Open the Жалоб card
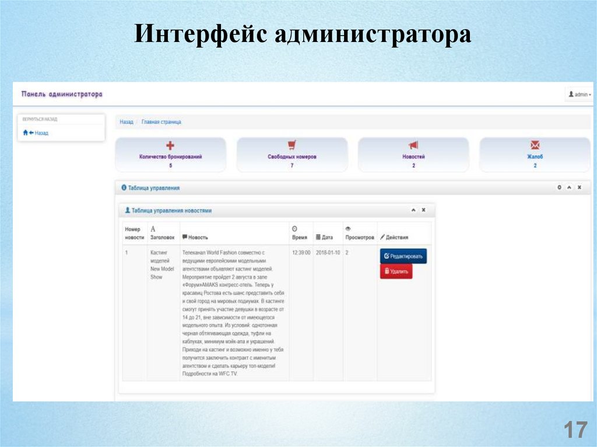This screenshot has width=597, height=447. [535, 155]
